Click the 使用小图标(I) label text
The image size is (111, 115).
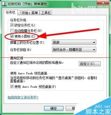point(25,36)
